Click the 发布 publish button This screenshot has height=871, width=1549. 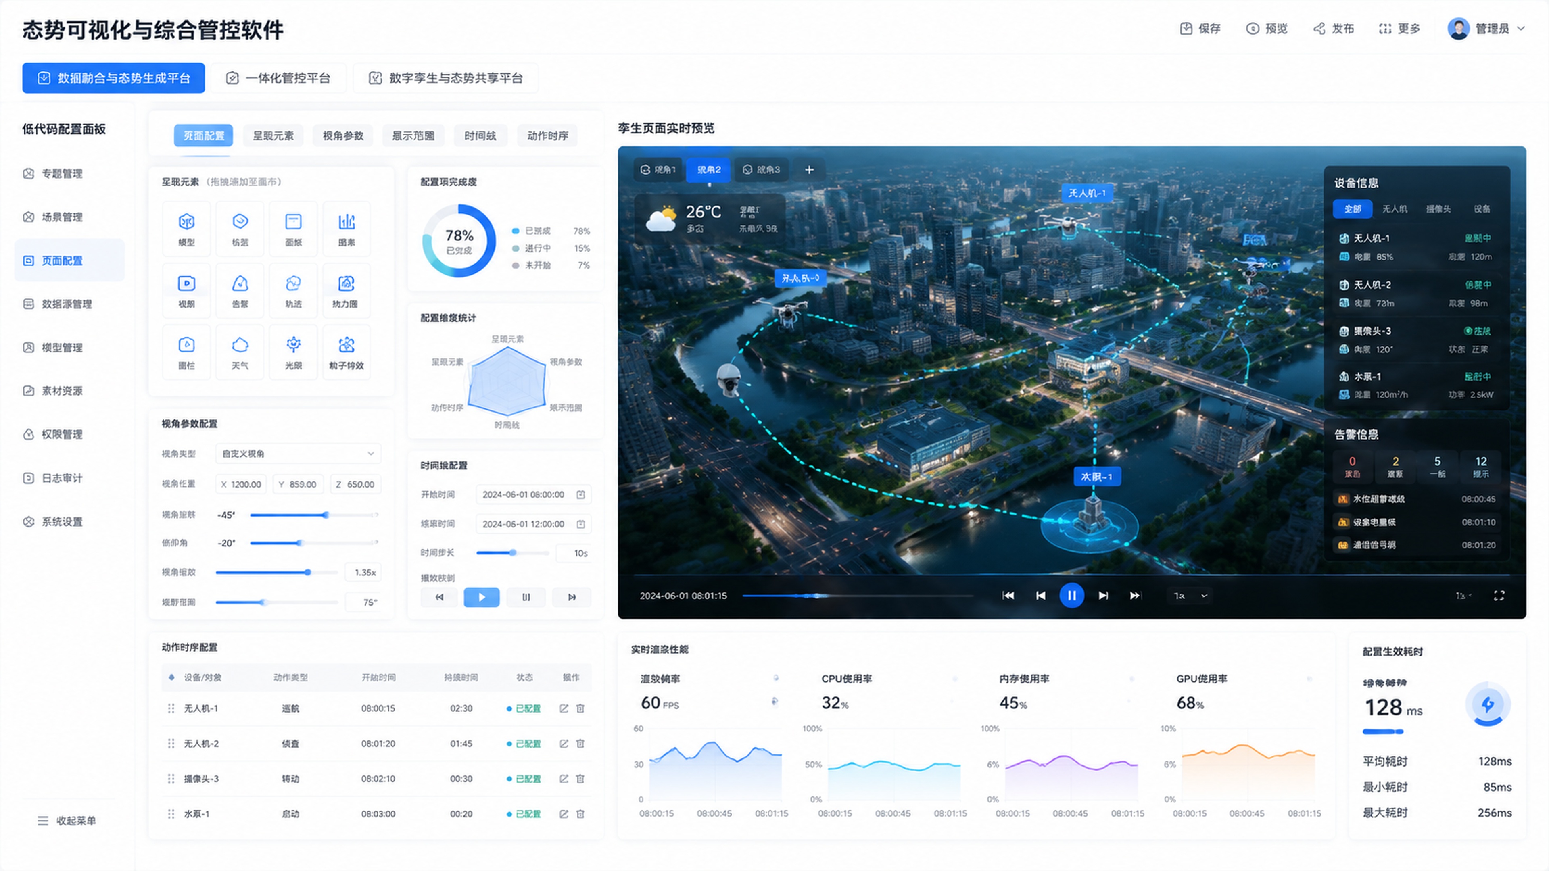click(1333, 29)
